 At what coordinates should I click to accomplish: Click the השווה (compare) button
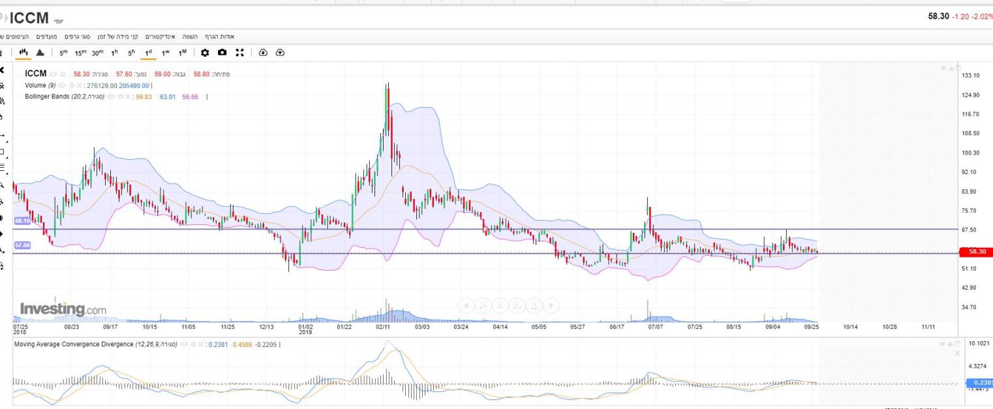[191, 37]
